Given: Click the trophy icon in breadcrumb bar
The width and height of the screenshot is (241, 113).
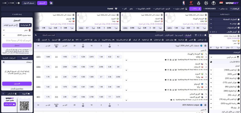Looking at the screenshot, I should (196, 35).
